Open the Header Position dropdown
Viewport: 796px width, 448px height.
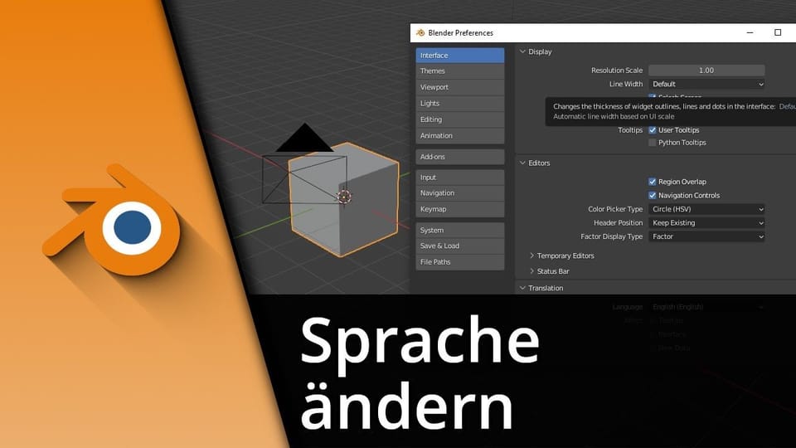tap(706, 223)
